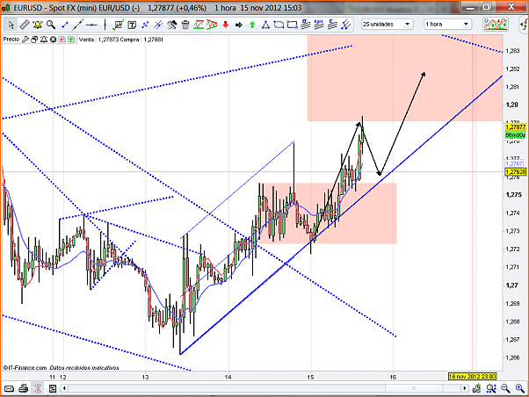
Task: Pick the blue two-point line tool
Action: 145,25
